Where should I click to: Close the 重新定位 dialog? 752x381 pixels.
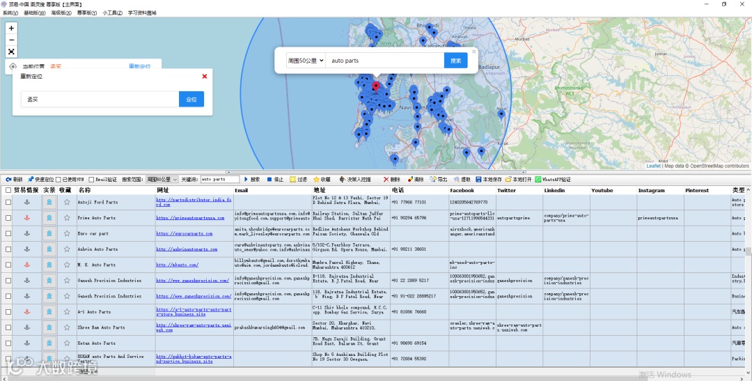coord(204,77)
